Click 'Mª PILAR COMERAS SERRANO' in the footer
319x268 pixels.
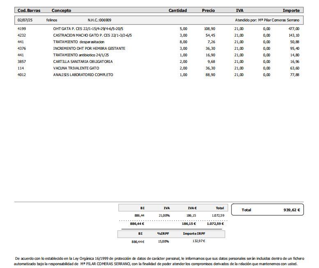(105, 264)
